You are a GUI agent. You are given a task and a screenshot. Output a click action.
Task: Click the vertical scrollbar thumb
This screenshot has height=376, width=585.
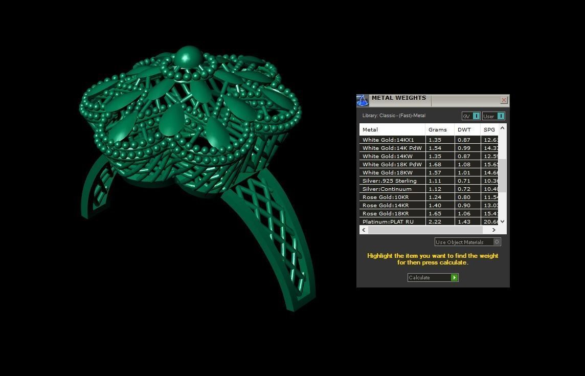(x=502, y=175)
